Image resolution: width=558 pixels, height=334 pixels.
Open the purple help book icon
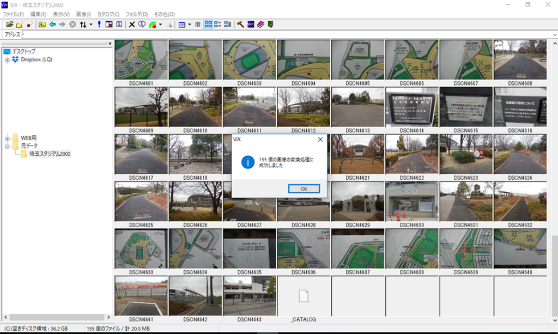coord(260,25)
